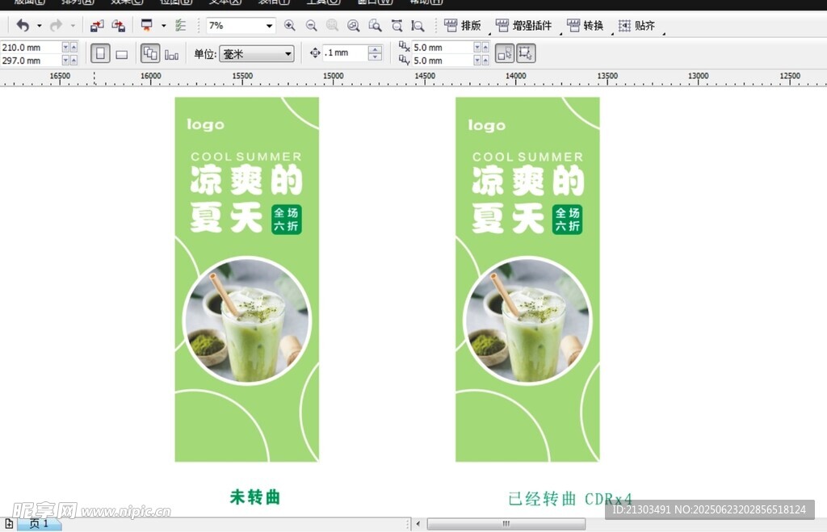Click duplicate distance X field 5.0 mm
Viewport: 827px width, 532px height.
442,48
